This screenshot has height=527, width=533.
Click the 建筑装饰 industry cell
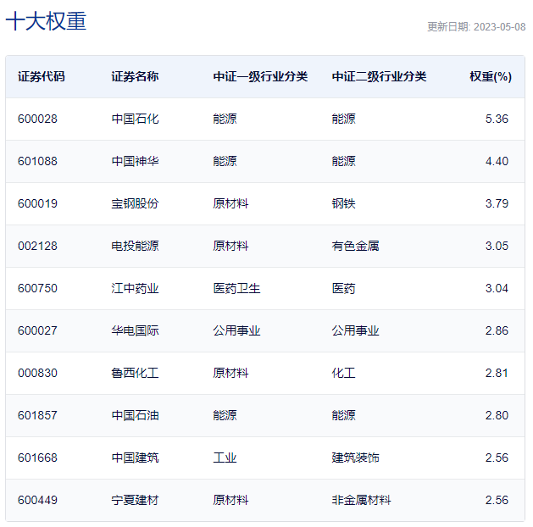click(x=355, y=458)
